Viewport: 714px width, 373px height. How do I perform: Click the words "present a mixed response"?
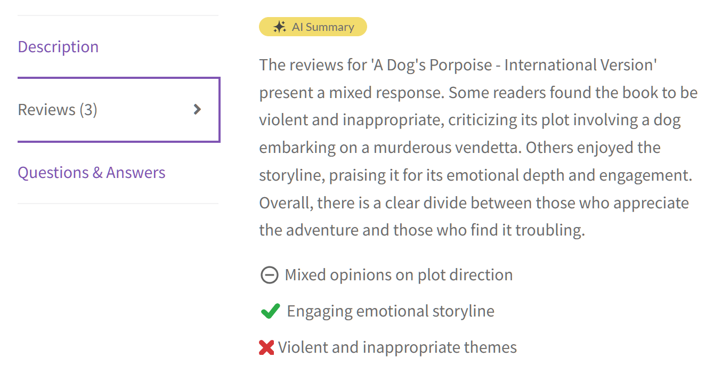(351, 93)
